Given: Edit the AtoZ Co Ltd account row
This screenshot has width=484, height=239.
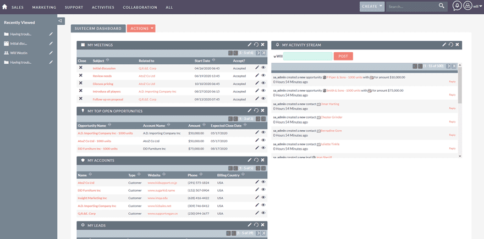Looking at the screenshot, I should coord(257,182).
